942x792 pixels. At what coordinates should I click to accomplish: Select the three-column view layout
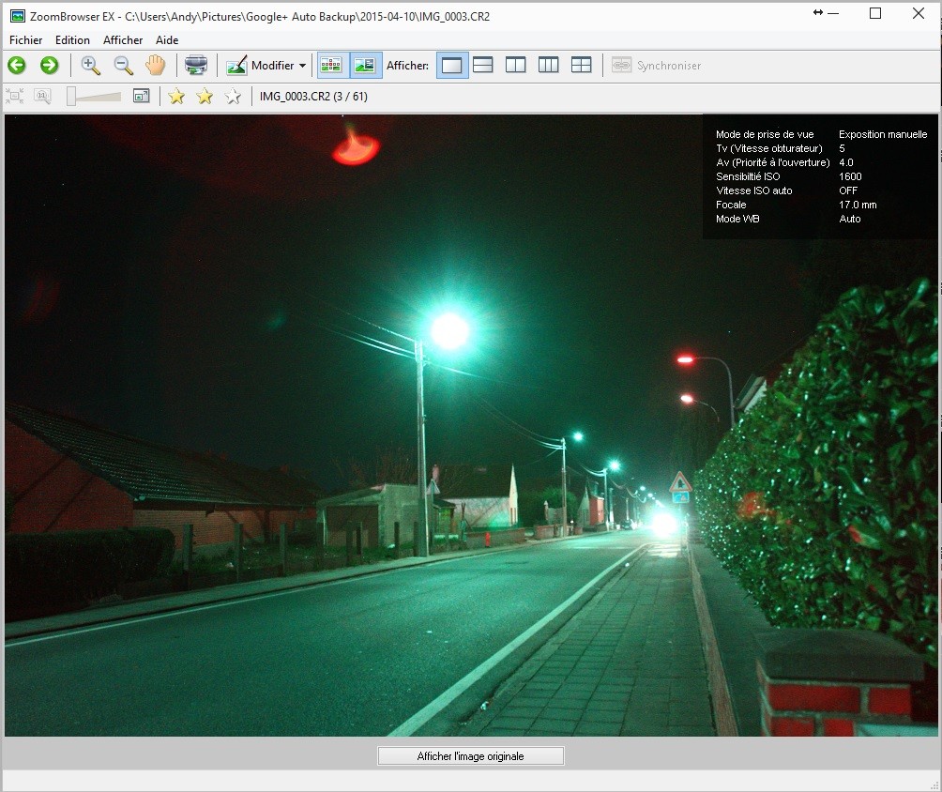point(549,65)
